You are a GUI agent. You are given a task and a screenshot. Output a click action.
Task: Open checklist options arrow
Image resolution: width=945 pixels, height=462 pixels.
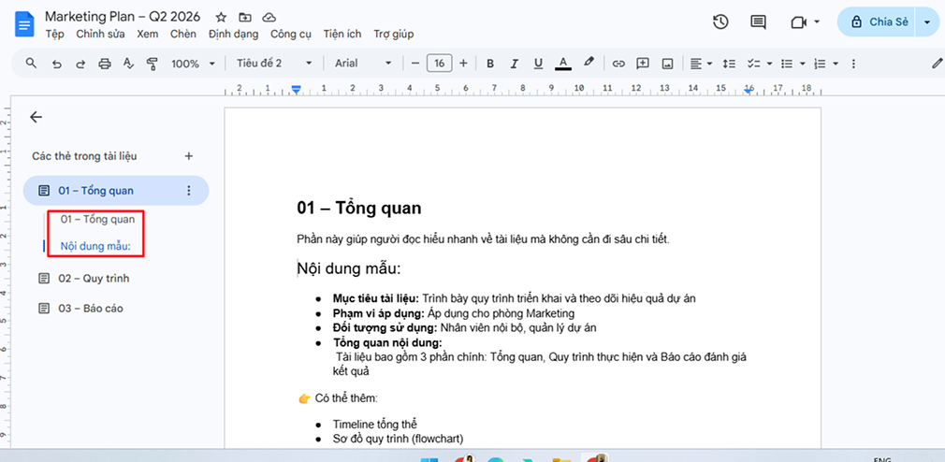(770, 64)
